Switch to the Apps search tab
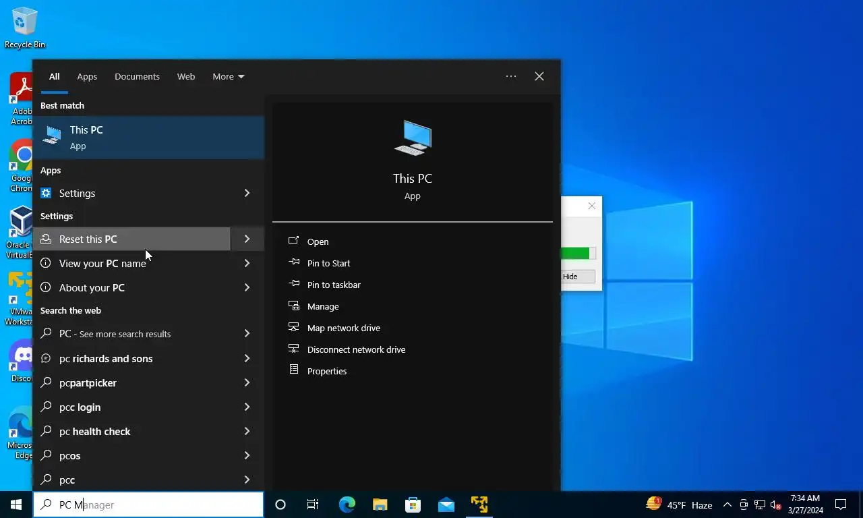The width and height of the screenshot is (863, 518). (87, 76)
